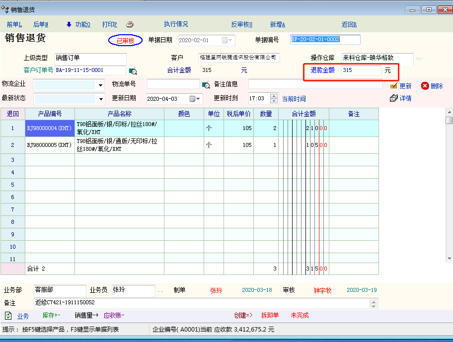
Task: Click the table's vertical scrollbar
Action: pyautogui.click(x=449, y=189)
